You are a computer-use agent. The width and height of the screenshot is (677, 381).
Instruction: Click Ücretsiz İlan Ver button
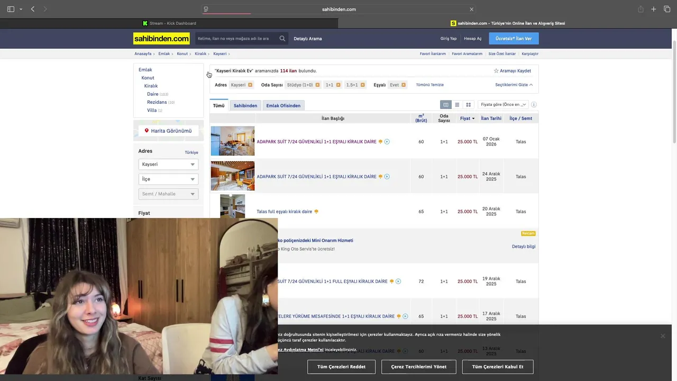(x=514, y=39)
